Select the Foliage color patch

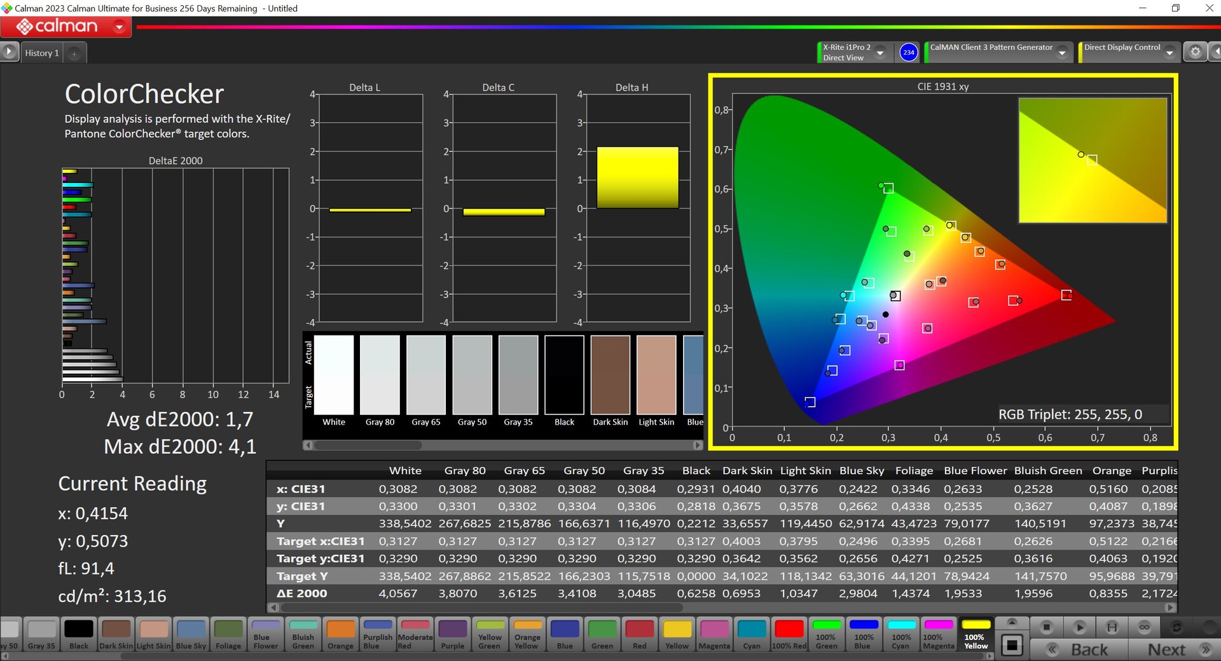pos(228,634)
